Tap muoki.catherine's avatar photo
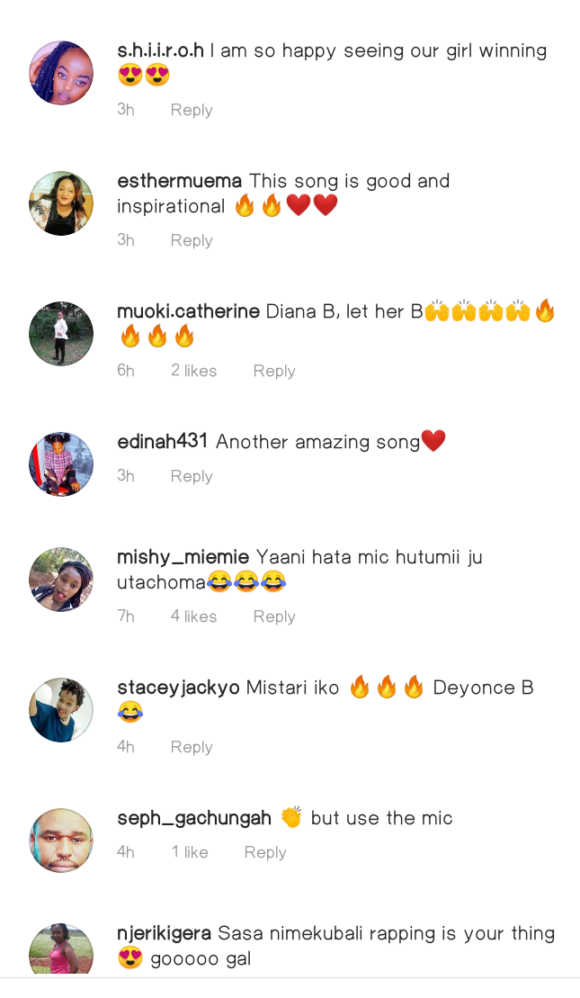The width and height of the screenshot is (580, 998). click(61, 334)
